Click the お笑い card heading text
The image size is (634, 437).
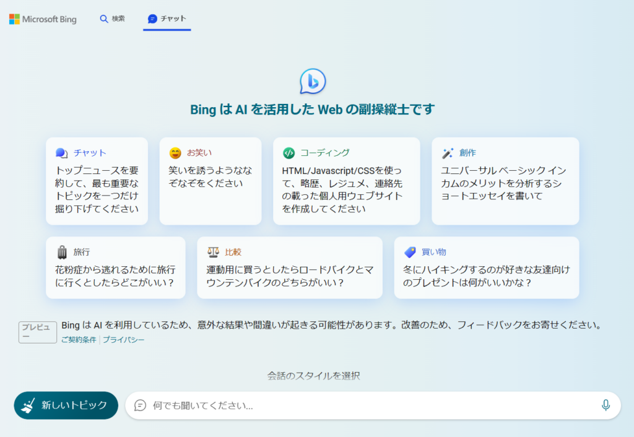coord(199,153)
